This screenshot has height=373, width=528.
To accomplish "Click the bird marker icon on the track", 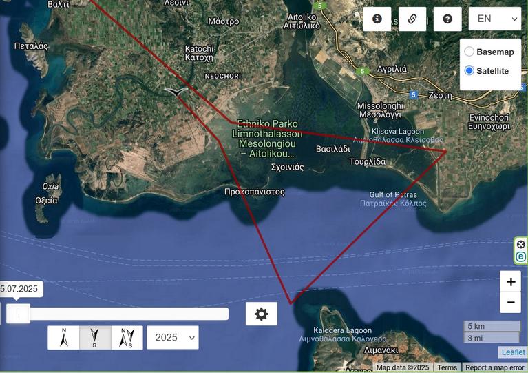I will 176,92.
